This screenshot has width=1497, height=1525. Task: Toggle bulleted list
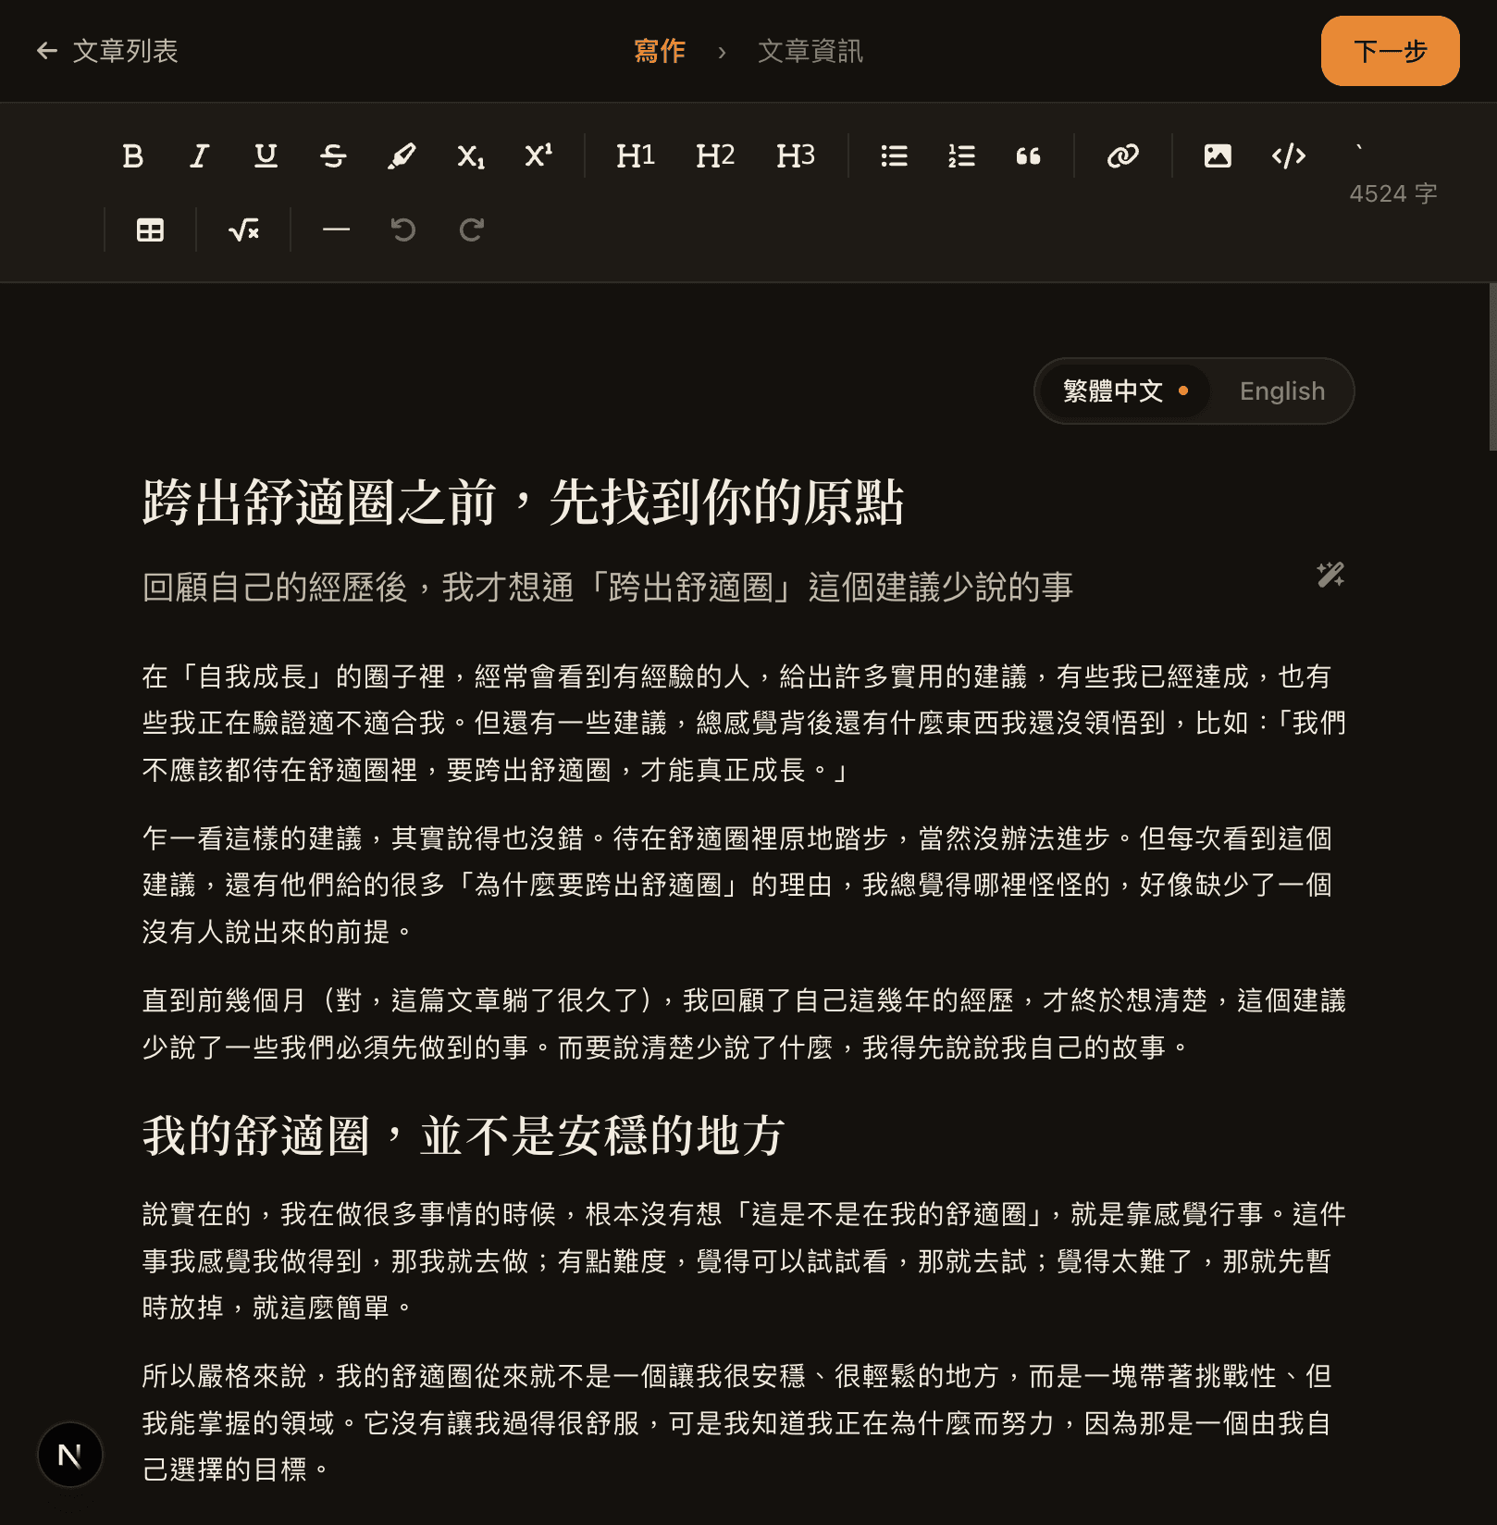894,155
